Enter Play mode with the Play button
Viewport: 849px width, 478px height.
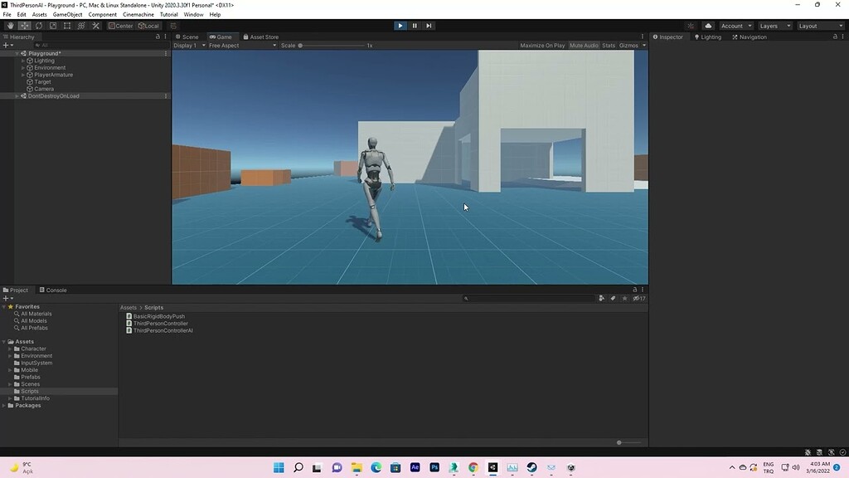pyautogui.click(x=400, y=26)
